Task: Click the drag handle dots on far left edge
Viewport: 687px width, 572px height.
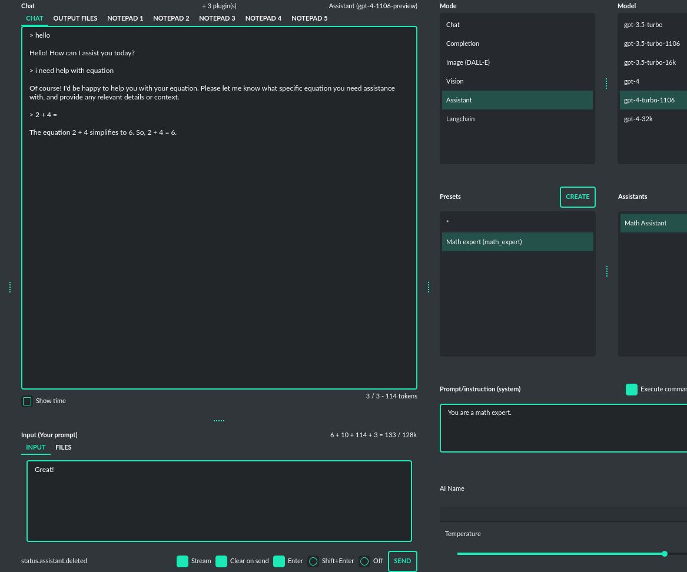Action: (x=10, y=287)
